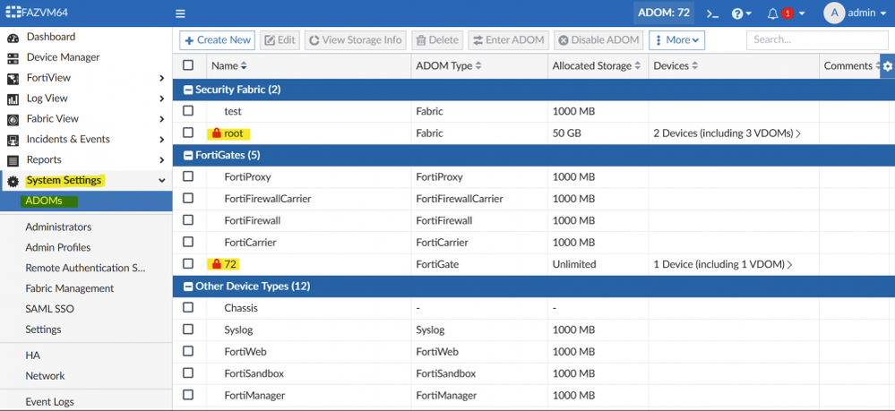Image resolution: width=895 pixels, height=411 pixels.
Task: Click the Device Manager sidebar icon
Action: pos(13,58)
